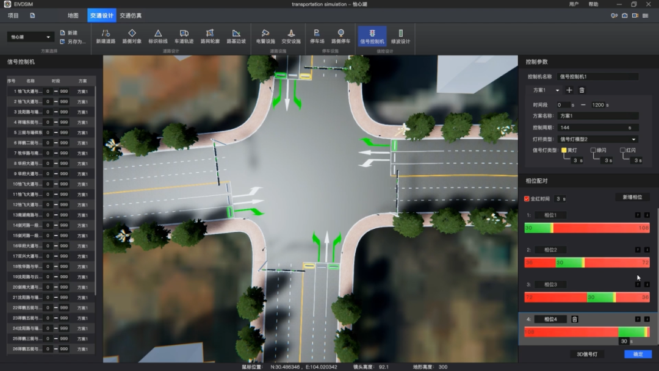
Task: Open the 方案1 dropdown in control parameters
Action: coord(546,90)
